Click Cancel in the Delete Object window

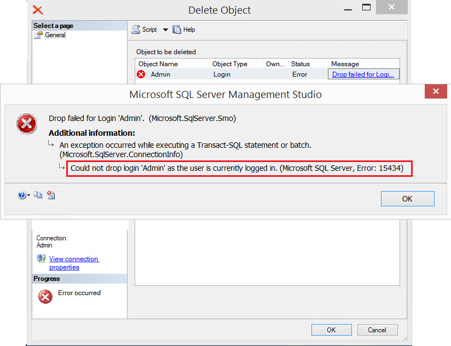[377, 330]
